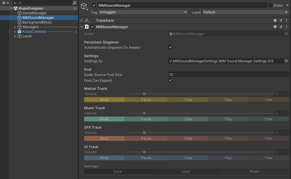Open KoalaCameras prefab via the right chevron

coord(76,32)
